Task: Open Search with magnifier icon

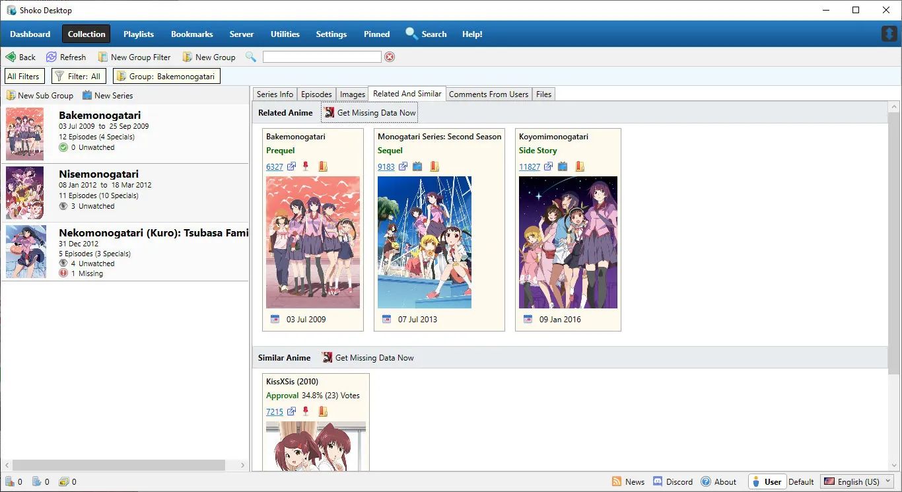Action: coord(426,34)
